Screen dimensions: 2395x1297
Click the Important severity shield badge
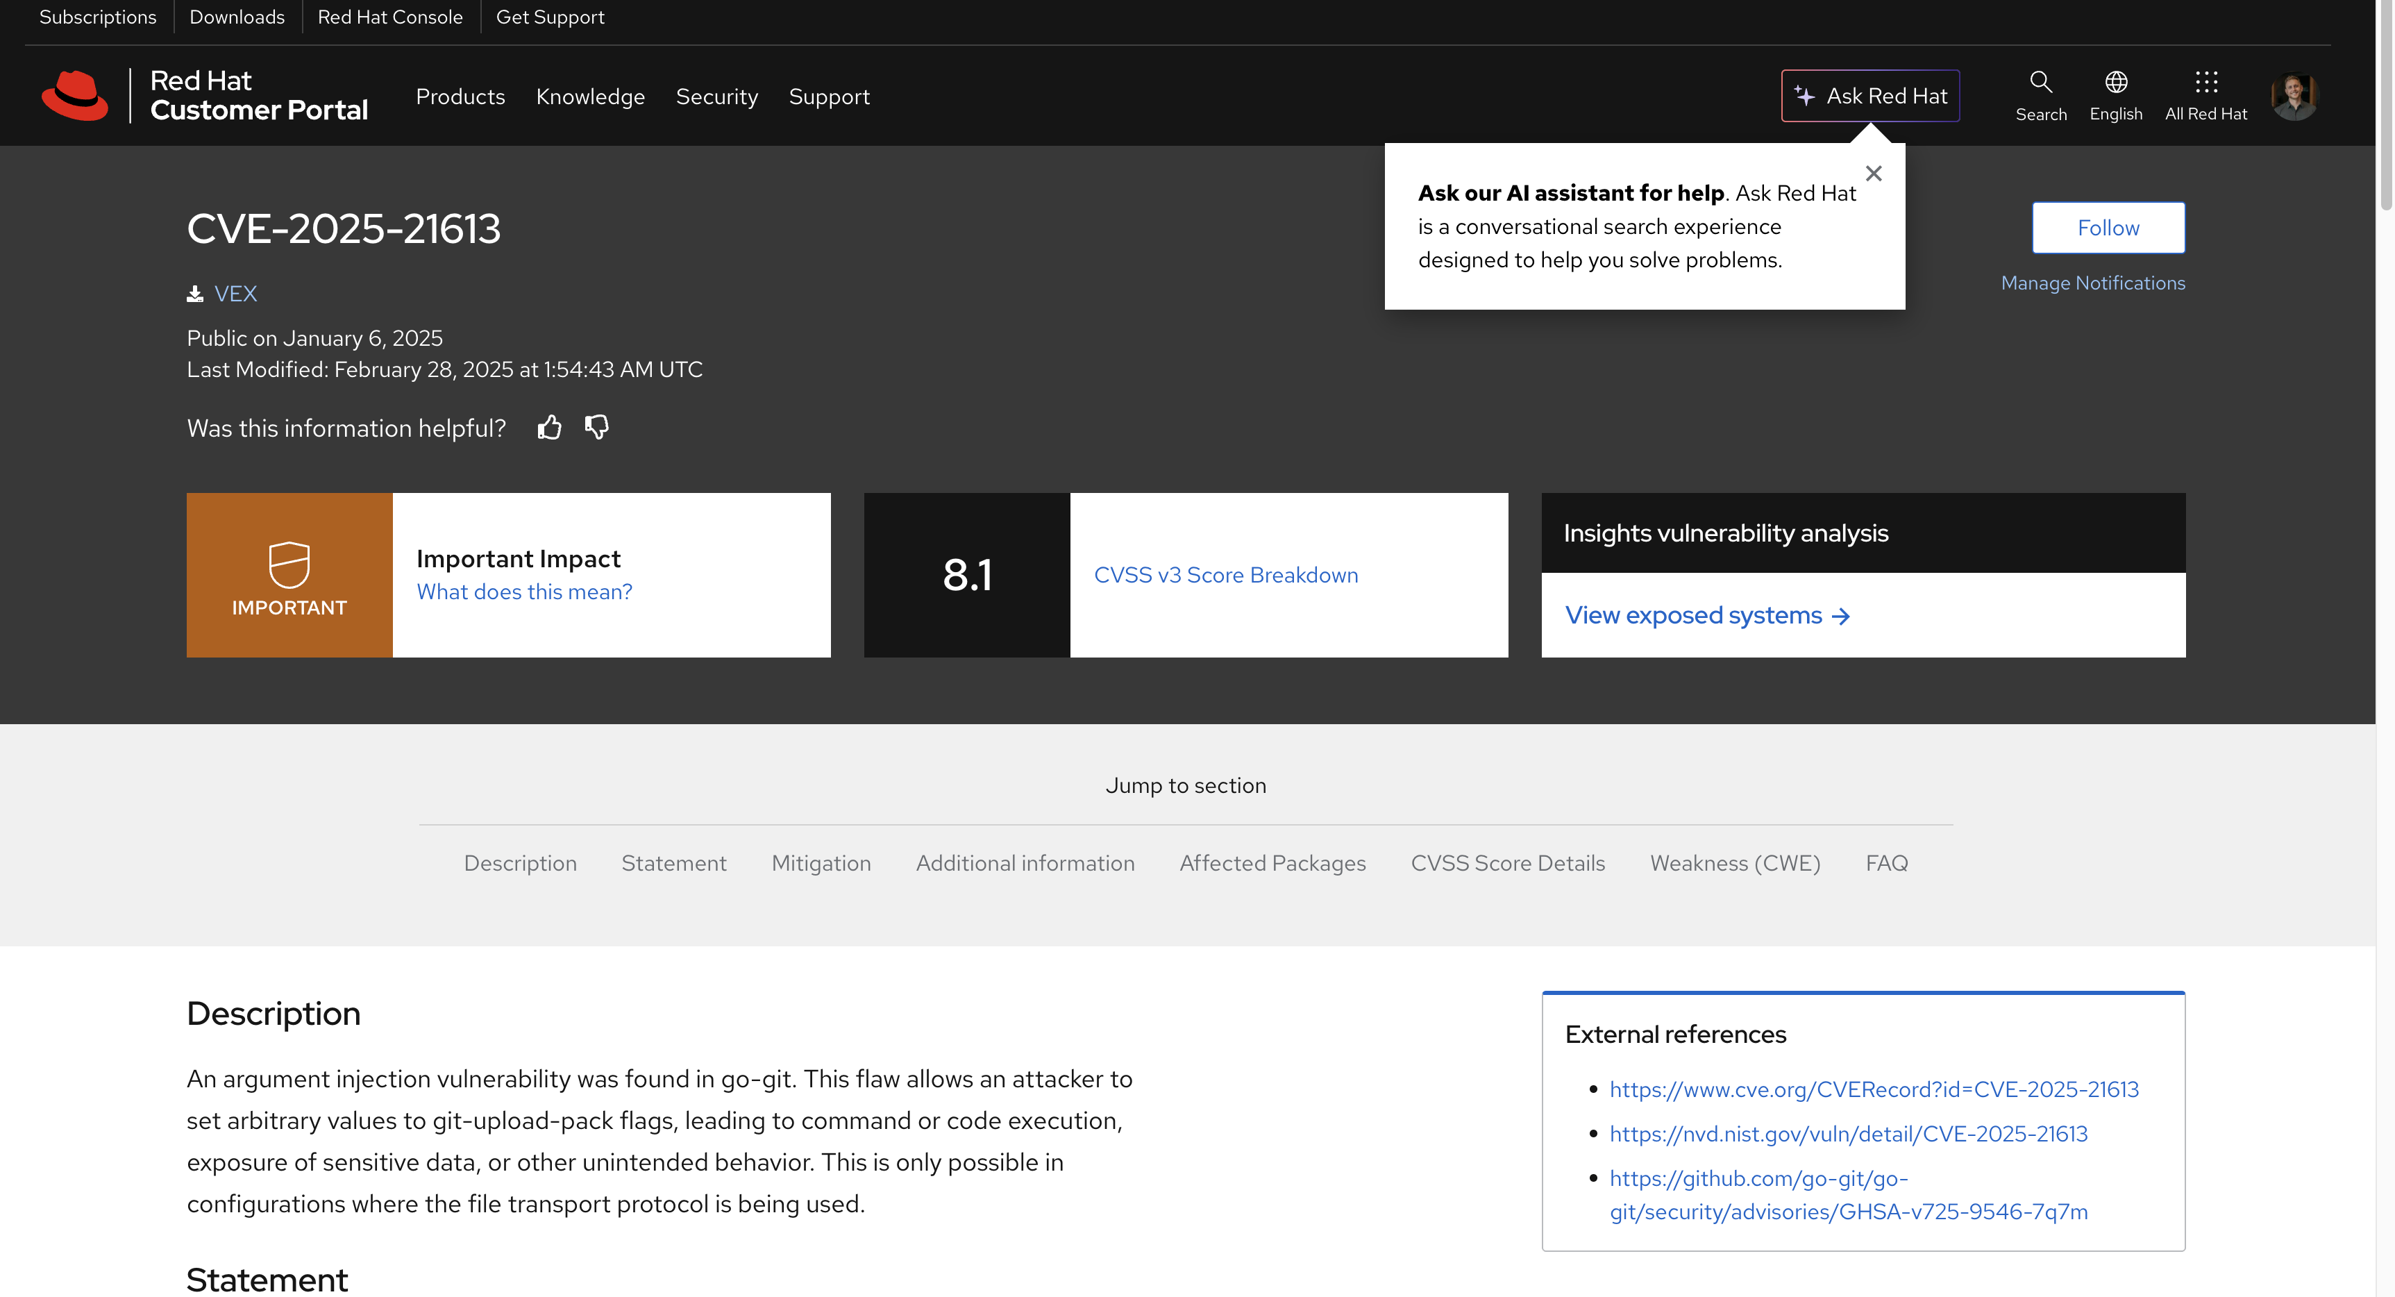(x=289, y=575)
